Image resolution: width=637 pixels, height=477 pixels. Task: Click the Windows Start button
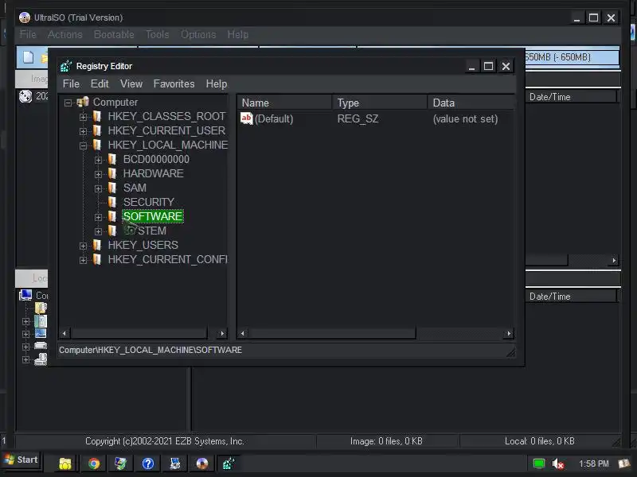tap(21, 460)
